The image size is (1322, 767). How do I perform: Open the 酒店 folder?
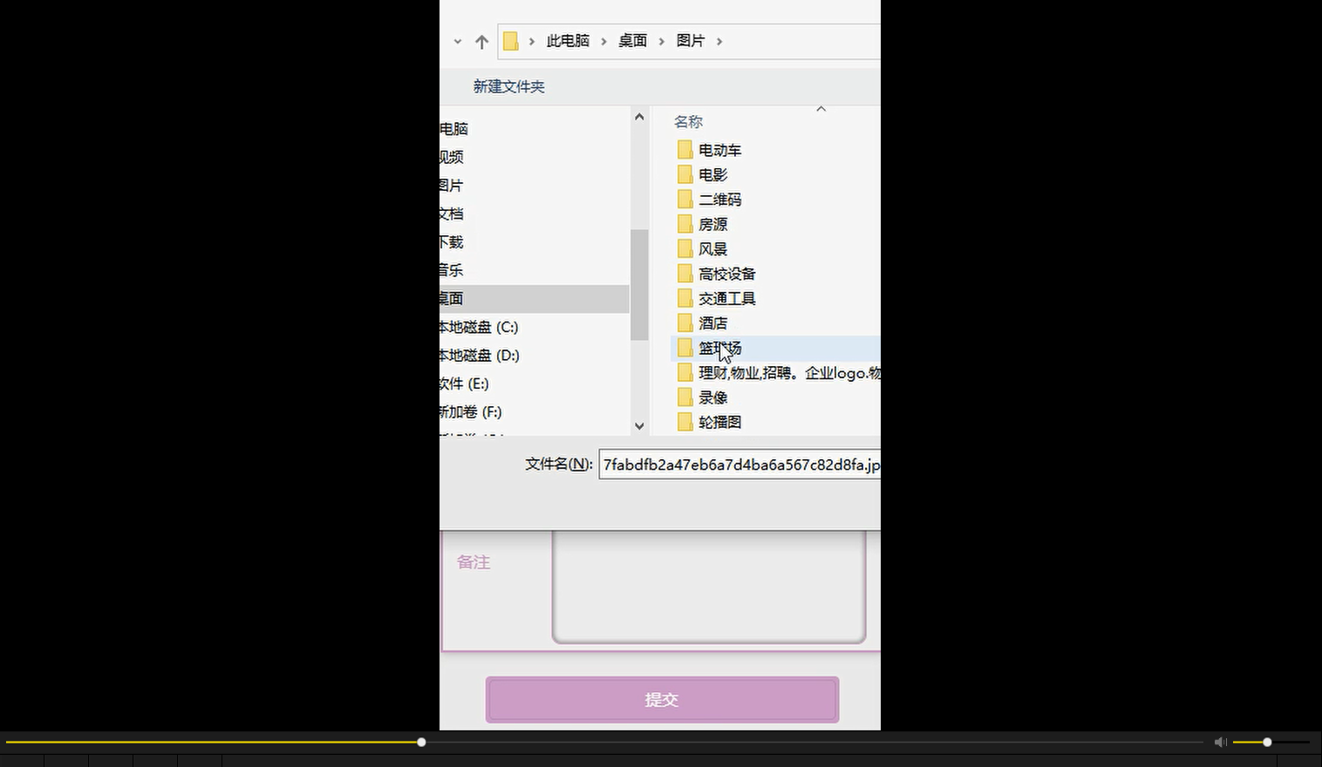(x=712, y=322)
